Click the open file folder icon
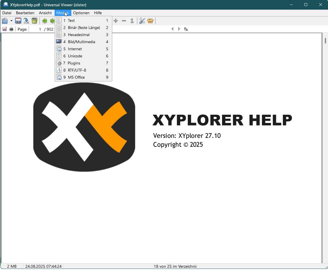 point(5,21)
